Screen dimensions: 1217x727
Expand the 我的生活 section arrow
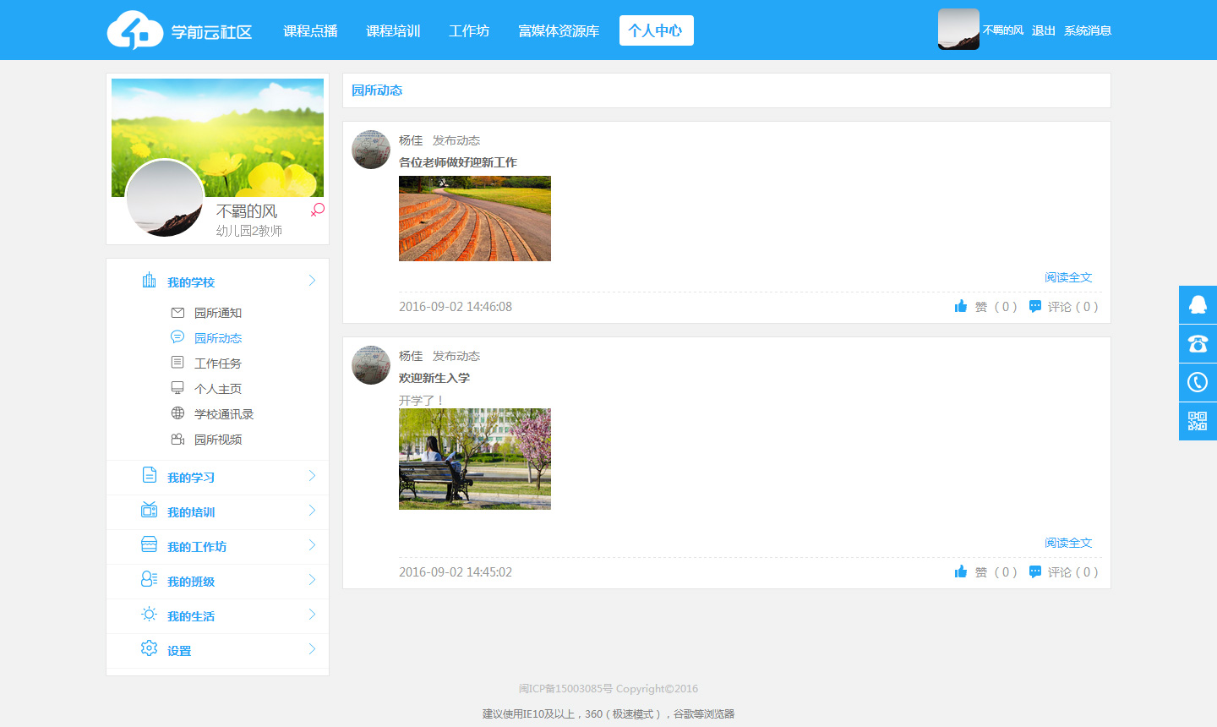(x=312, y=615)
